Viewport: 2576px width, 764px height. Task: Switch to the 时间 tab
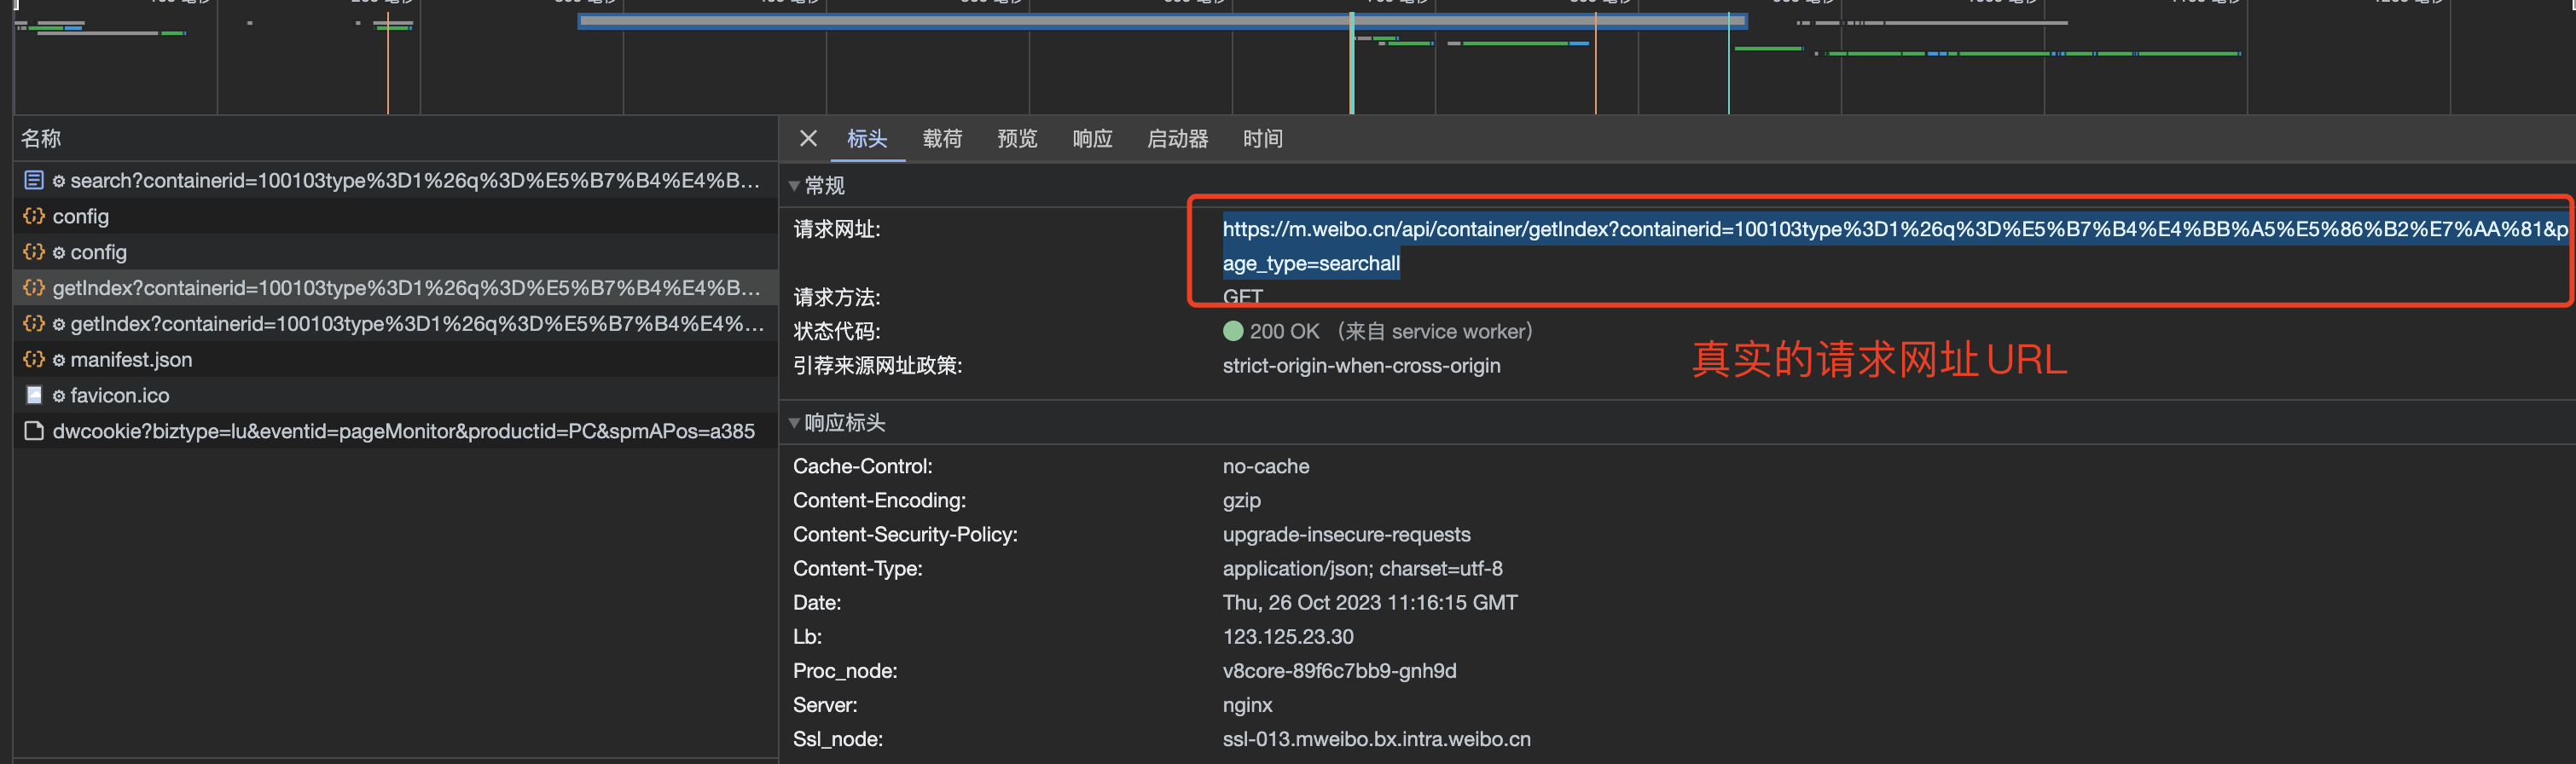[1261, 138]
